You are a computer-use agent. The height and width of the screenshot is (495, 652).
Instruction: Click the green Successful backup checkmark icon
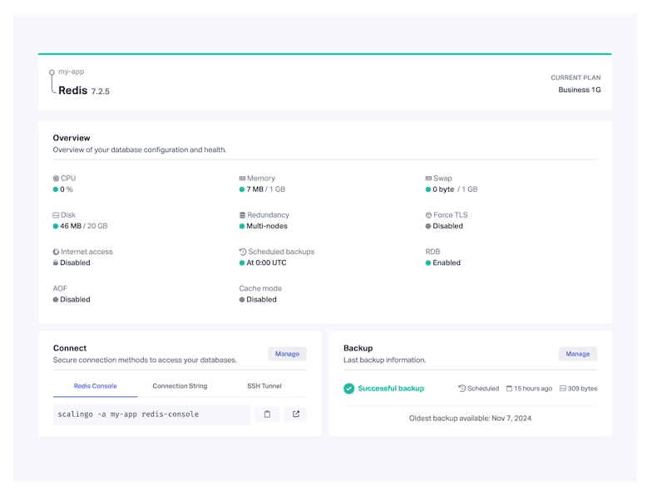coord(349,389)
